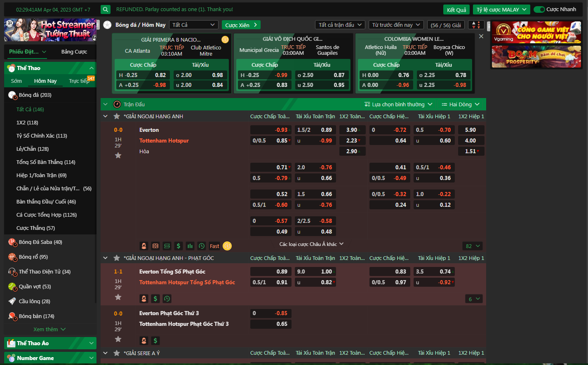Viewport: 588px width, 365px height.
Task: Select Bóng đá (203) in the sidebar
Action: pyautogui.click(x=50, y=95)
